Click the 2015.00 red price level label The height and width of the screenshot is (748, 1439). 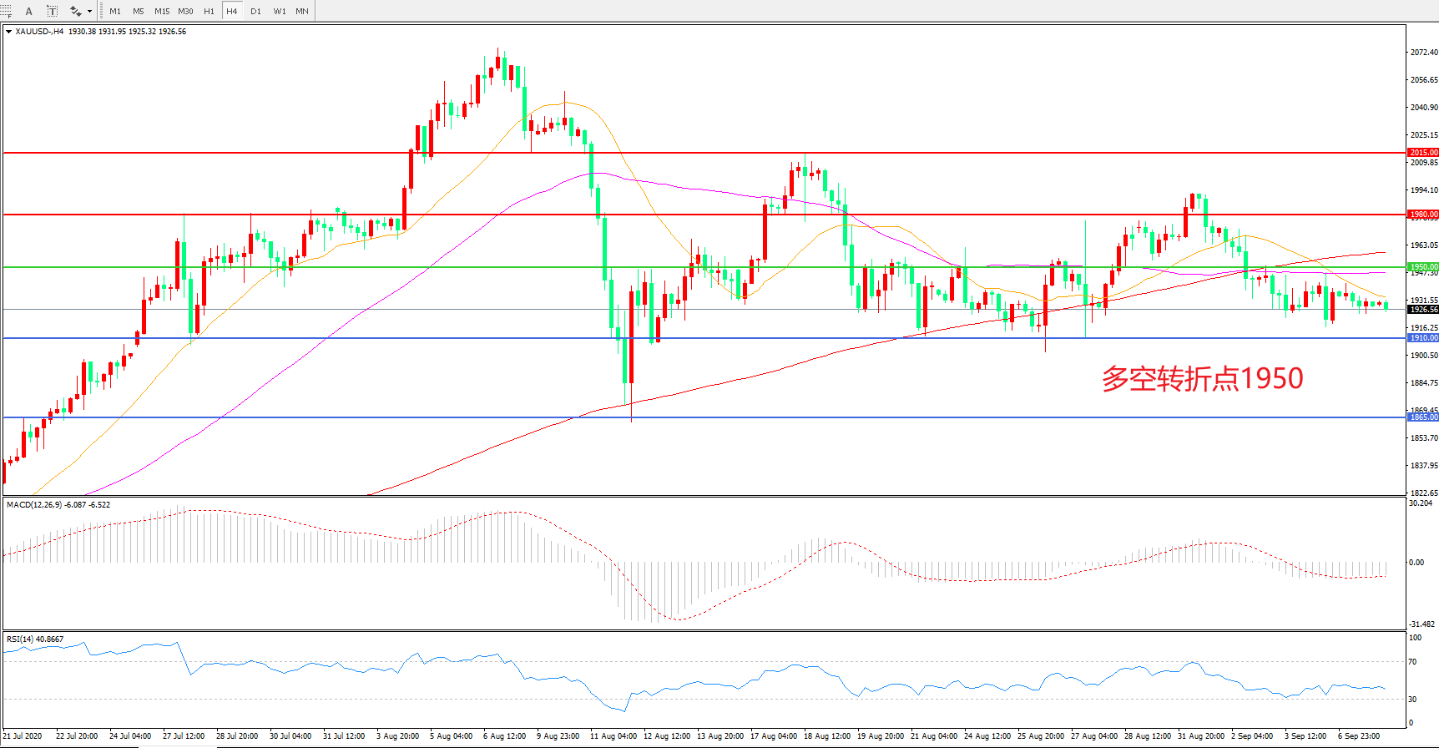coord(1423,153)
